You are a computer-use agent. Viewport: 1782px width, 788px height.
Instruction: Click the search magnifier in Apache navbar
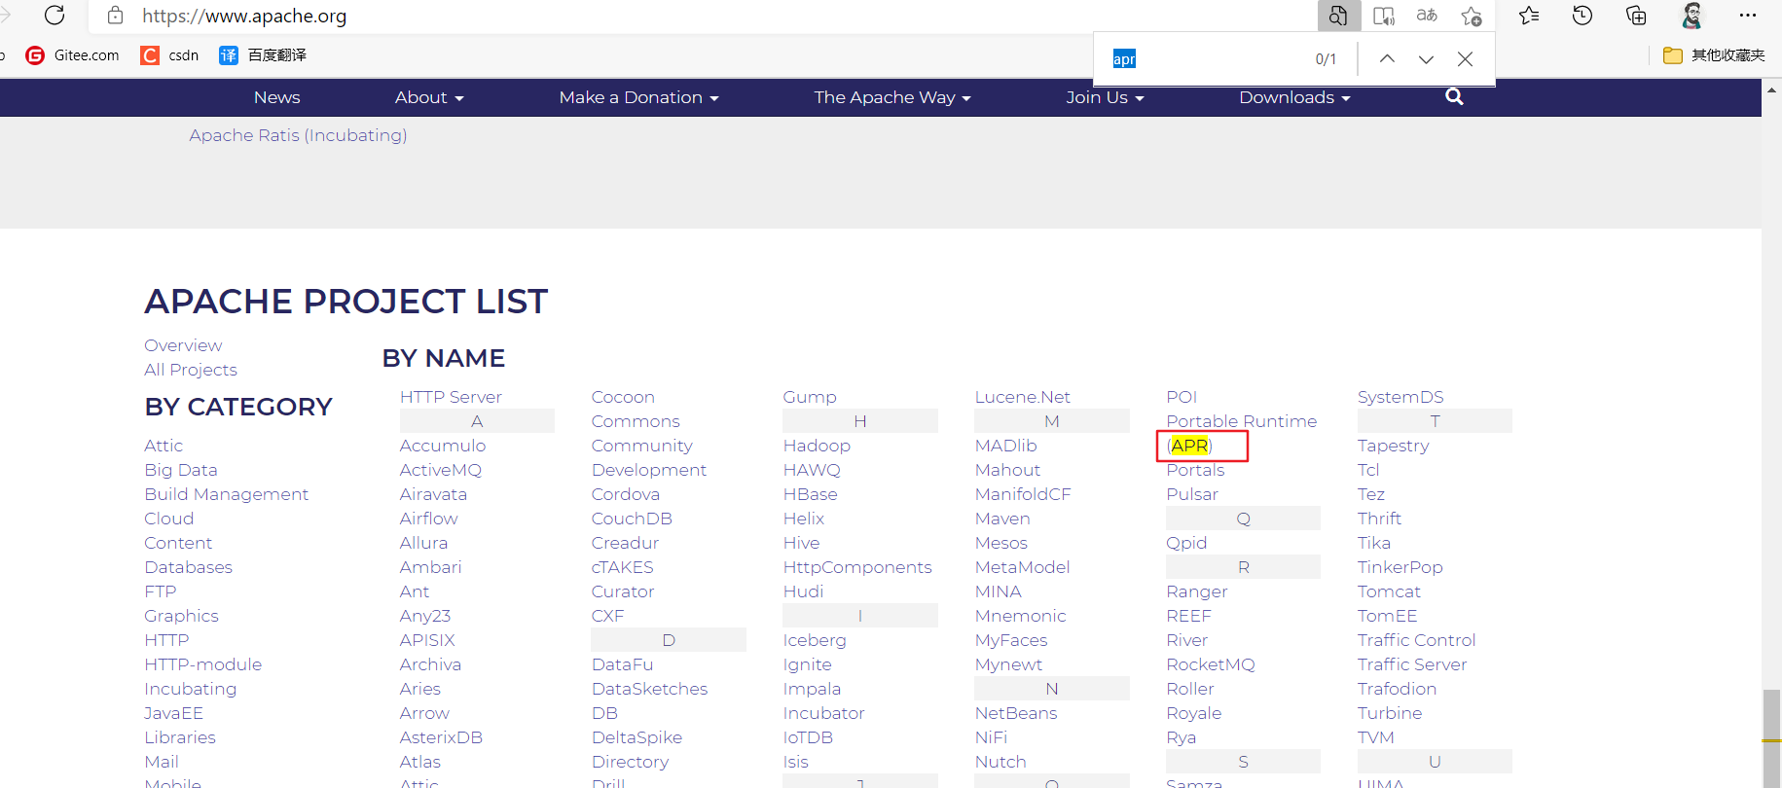click(1454, 96)
